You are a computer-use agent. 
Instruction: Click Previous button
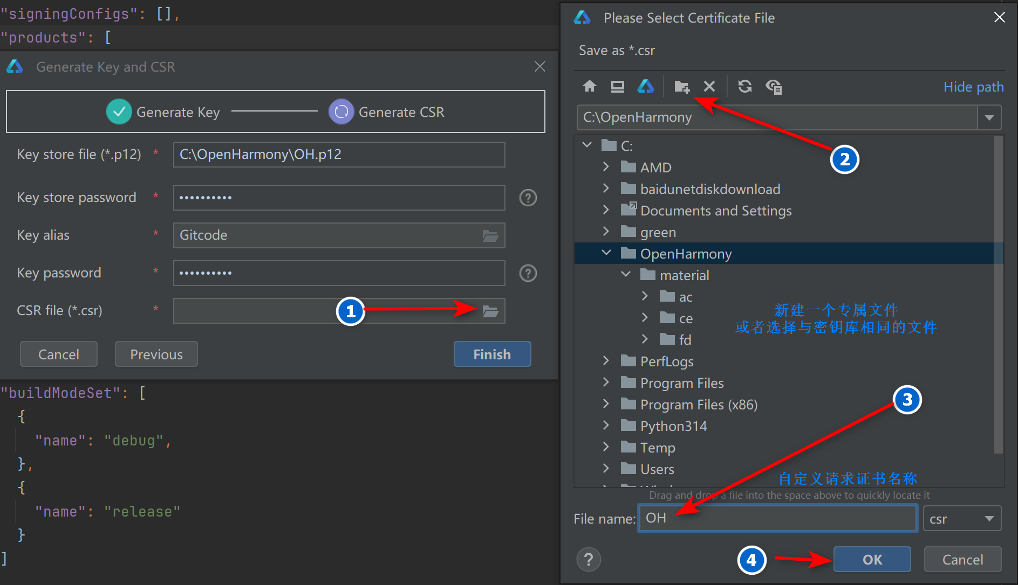coord(156,354)
